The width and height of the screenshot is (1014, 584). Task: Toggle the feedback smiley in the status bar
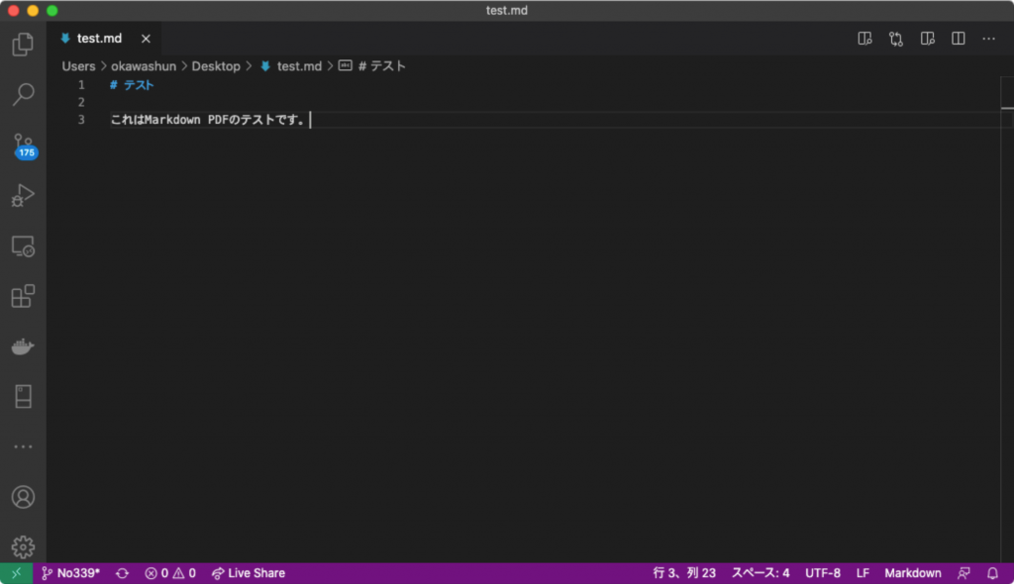pos(963,572)
